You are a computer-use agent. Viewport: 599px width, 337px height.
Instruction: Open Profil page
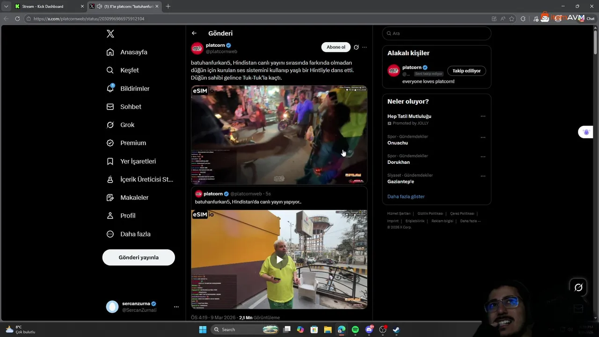tap(121, 216)
